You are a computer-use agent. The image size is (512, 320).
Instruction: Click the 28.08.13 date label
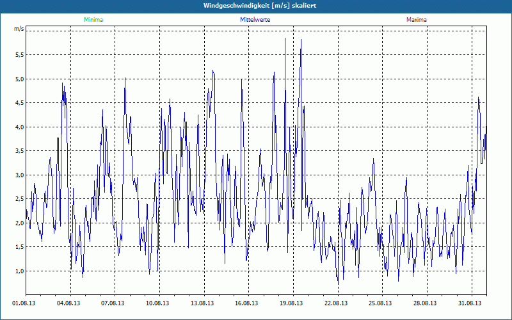click(425, 303)
